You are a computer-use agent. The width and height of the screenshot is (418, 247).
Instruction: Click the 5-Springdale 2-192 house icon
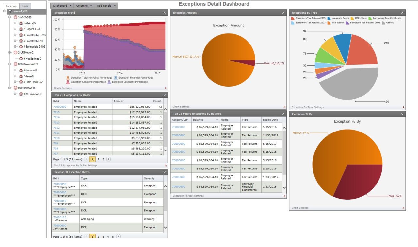pyautogui.click(x=21, y=46)
